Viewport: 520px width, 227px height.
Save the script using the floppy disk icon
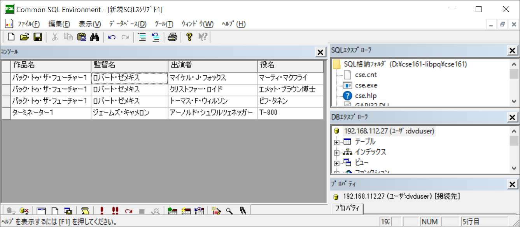(x=37, y=37)
